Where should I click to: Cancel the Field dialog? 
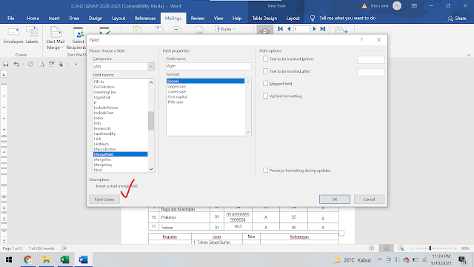tap(369, 200)
